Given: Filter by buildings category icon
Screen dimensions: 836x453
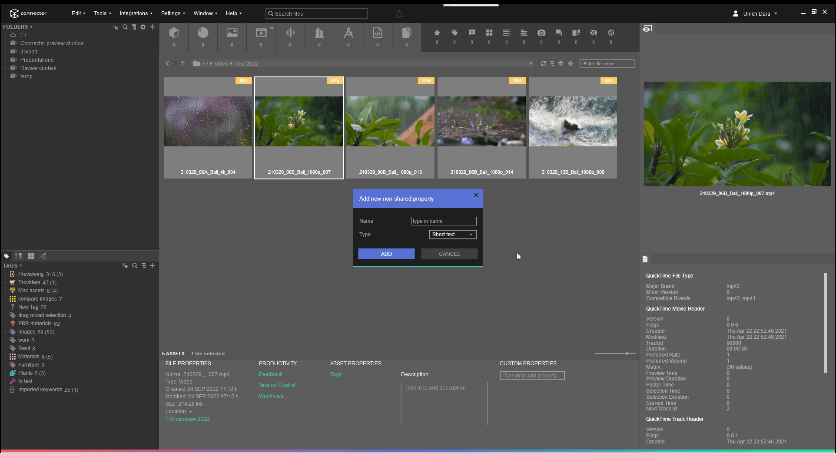Looking at the screenshot, I should pos(319,33).
